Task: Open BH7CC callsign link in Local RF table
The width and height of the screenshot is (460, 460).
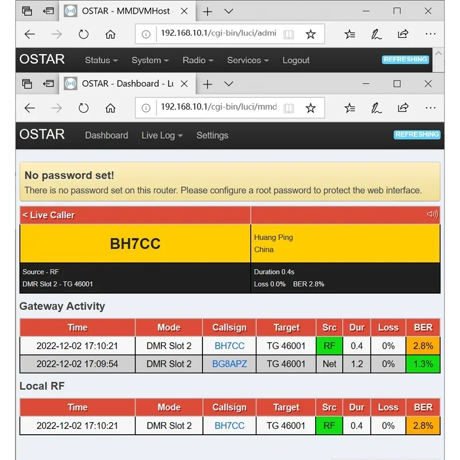Action: coord(229,425)
